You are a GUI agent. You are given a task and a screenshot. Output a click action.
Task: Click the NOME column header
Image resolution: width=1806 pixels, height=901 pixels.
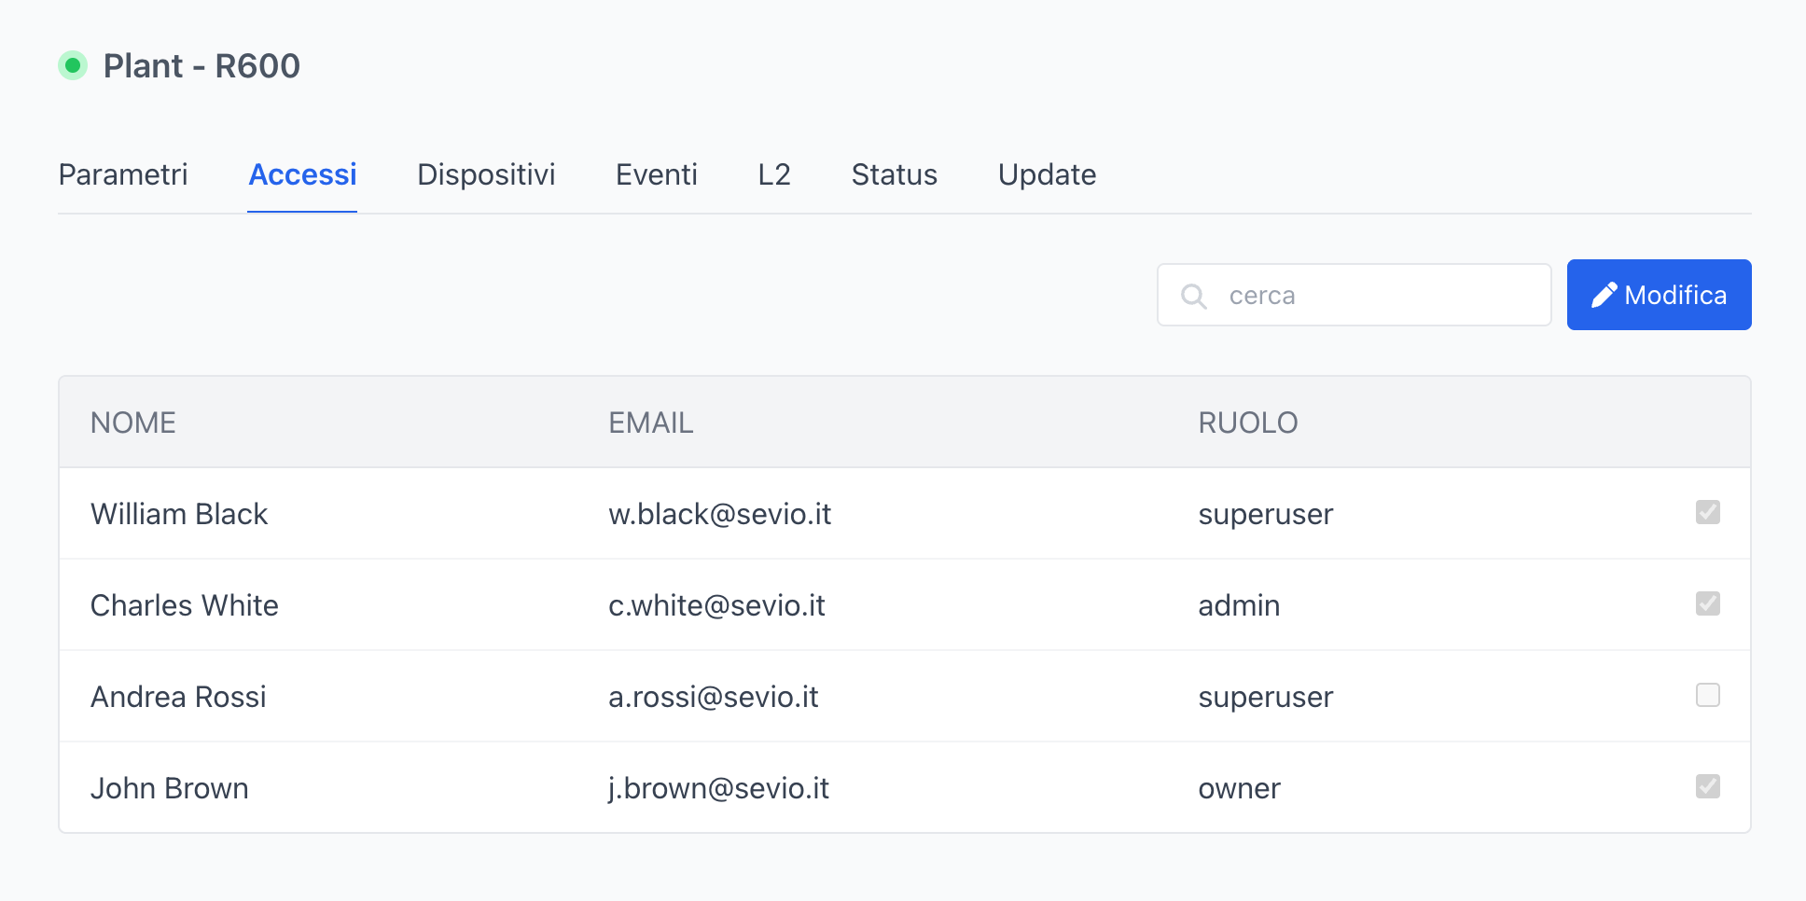(x=133, y=423)
